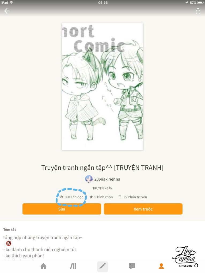Open the list icon beside 35 Phần truyện
This screenshot has height=273, width=205.
click(119, 197)
